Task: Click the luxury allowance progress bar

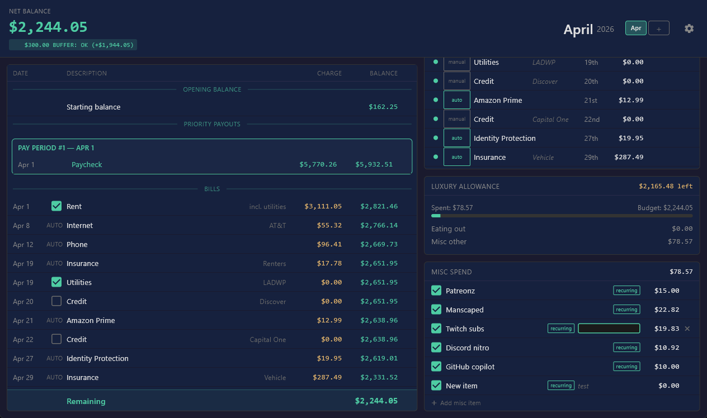Action: tap(562, 216)
